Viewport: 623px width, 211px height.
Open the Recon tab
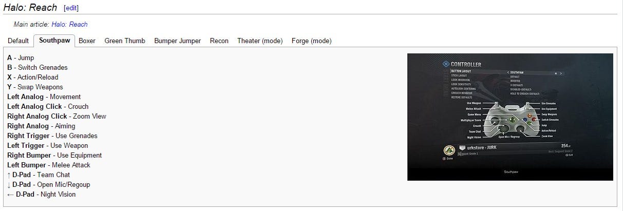click(219, 41)
